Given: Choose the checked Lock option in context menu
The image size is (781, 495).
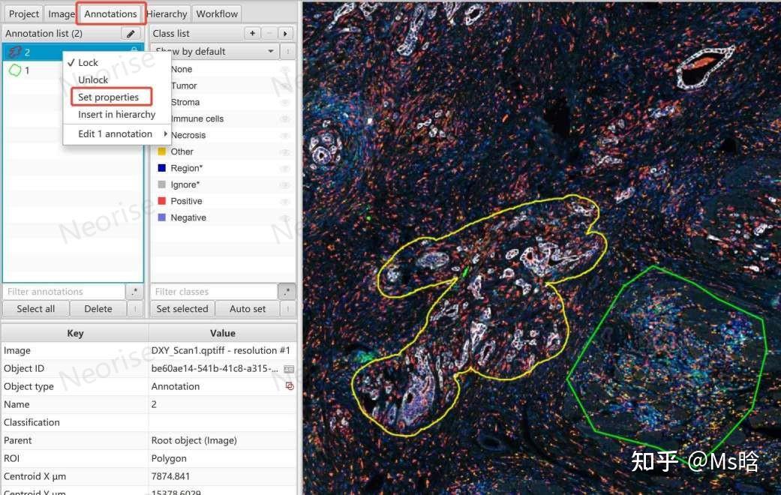Looking at the screenshot, I should (x=89, y=63).
